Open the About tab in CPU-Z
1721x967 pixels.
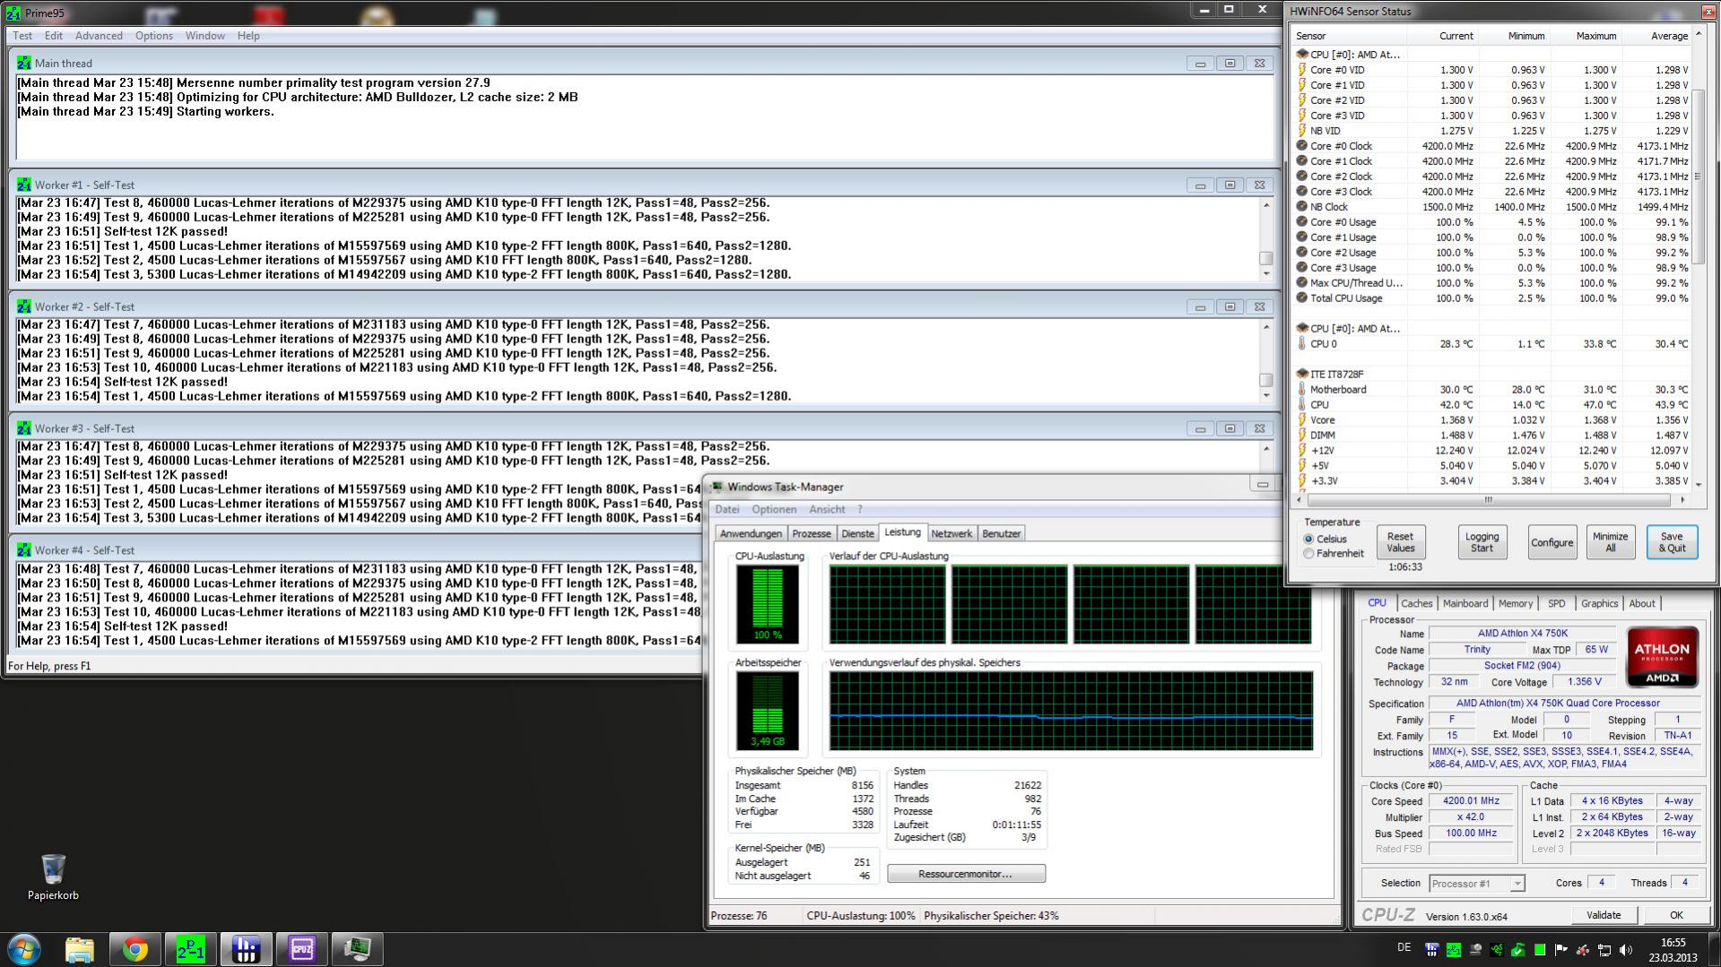[x=1642, y=604]
